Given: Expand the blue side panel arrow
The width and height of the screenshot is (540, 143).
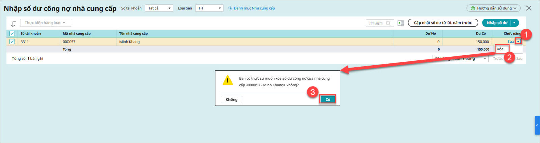Looking at the screenshot, I should point(537,125).
